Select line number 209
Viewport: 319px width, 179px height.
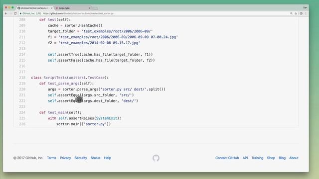[22, 25]
